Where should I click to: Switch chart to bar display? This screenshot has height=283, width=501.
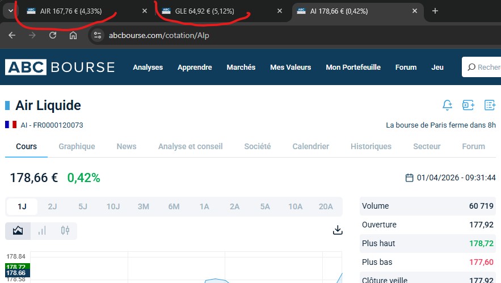click(41, 231)
